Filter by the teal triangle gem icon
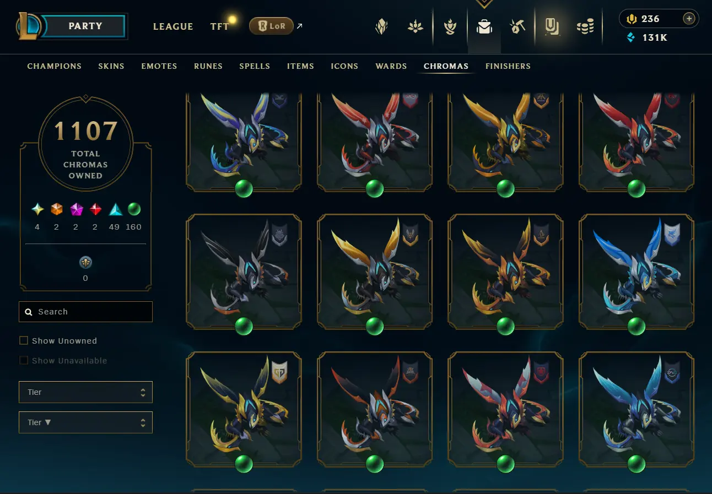The height and width of the screenshot is (494, 712). 115,209
